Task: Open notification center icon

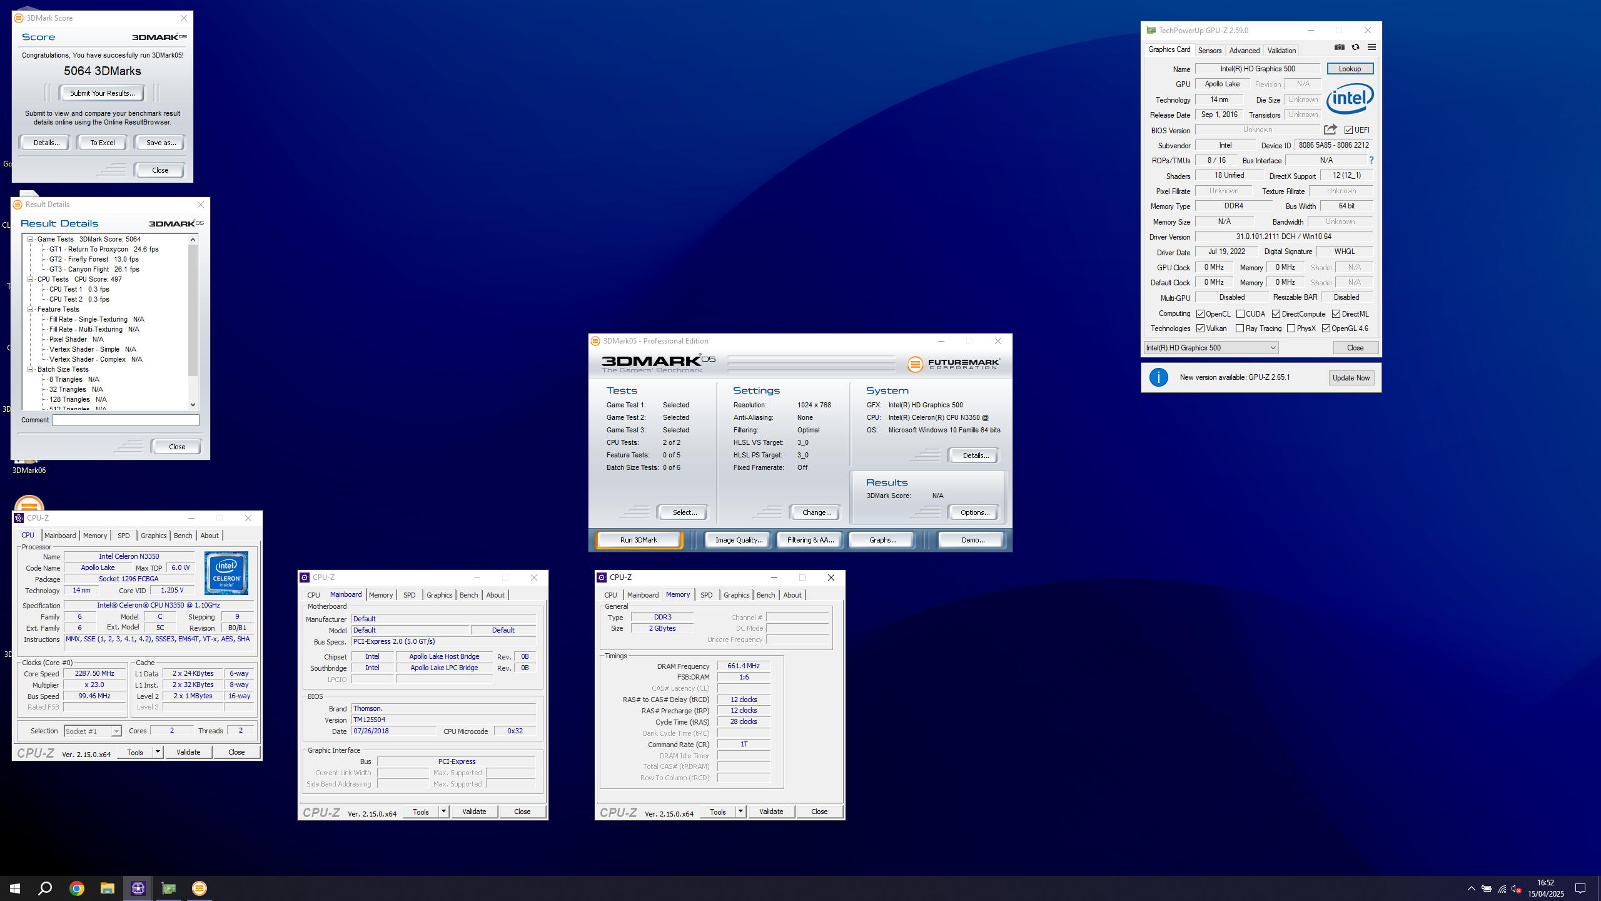Action: tap(1580, 888)
